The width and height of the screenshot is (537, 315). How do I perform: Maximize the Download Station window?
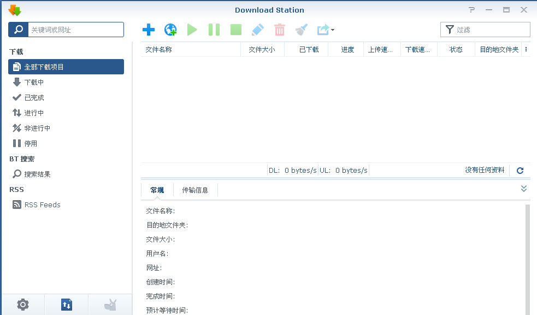506,10
